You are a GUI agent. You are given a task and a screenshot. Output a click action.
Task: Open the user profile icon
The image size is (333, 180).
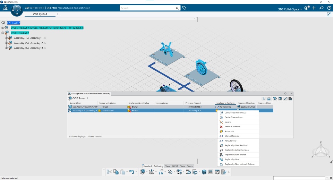(x=306, y=8)
